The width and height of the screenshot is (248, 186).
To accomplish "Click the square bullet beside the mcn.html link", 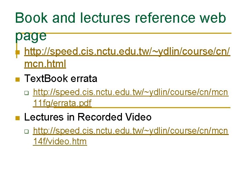I will [17, 53].
